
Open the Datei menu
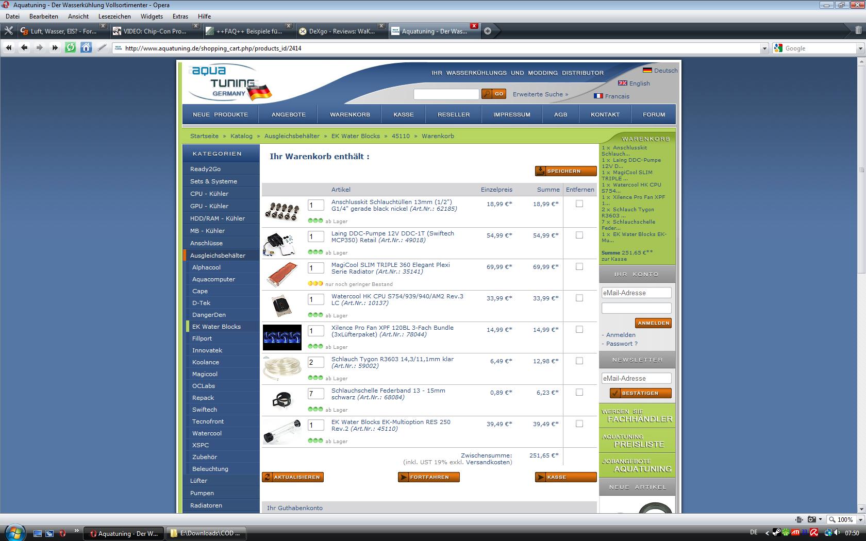[x=12, y=16]
